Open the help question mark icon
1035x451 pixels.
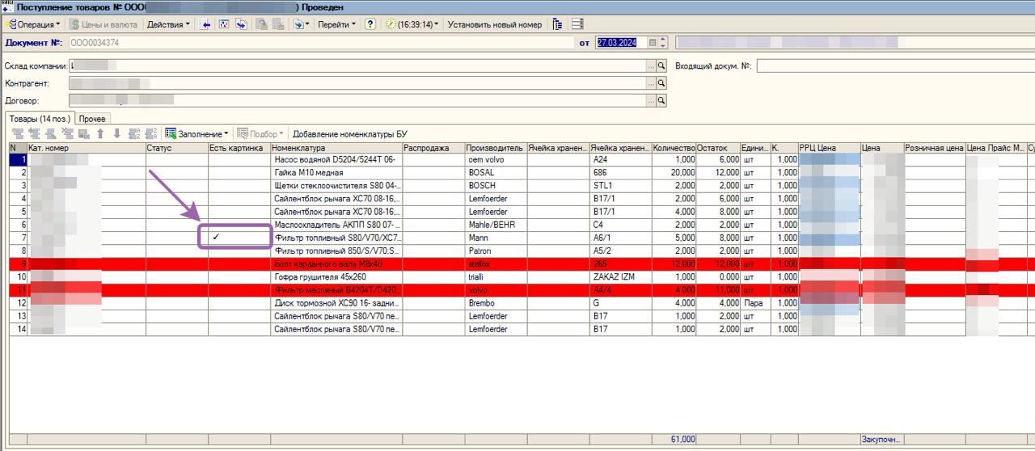[370, 24]
